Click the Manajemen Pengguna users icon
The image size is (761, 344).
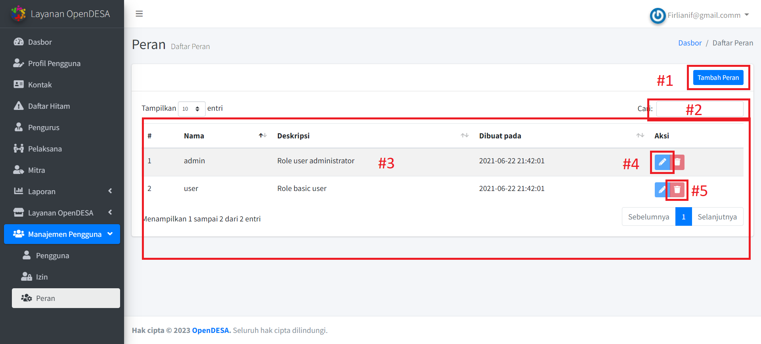(x=19, y=234)
